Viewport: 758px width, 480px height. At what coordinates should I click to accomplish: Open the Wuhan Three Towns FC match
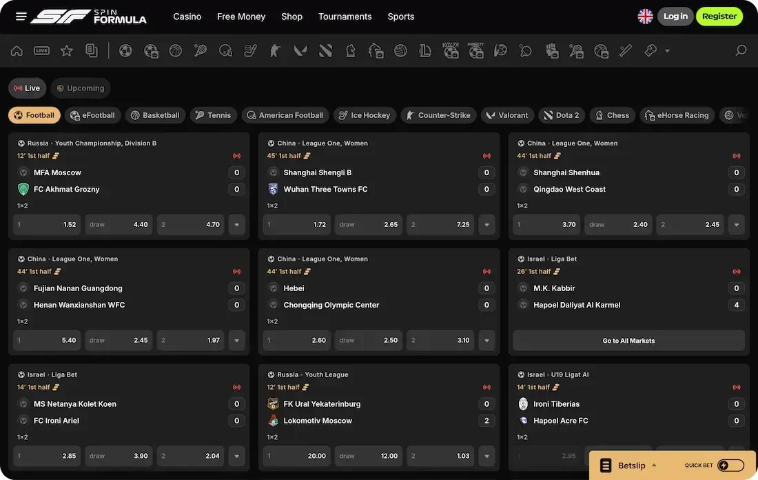pyautogui.click(x=325, y=189)
